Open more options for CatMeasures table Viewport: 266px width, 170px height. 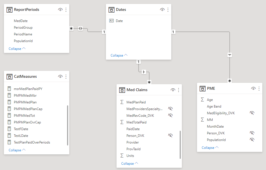click(x=66, y=76)
